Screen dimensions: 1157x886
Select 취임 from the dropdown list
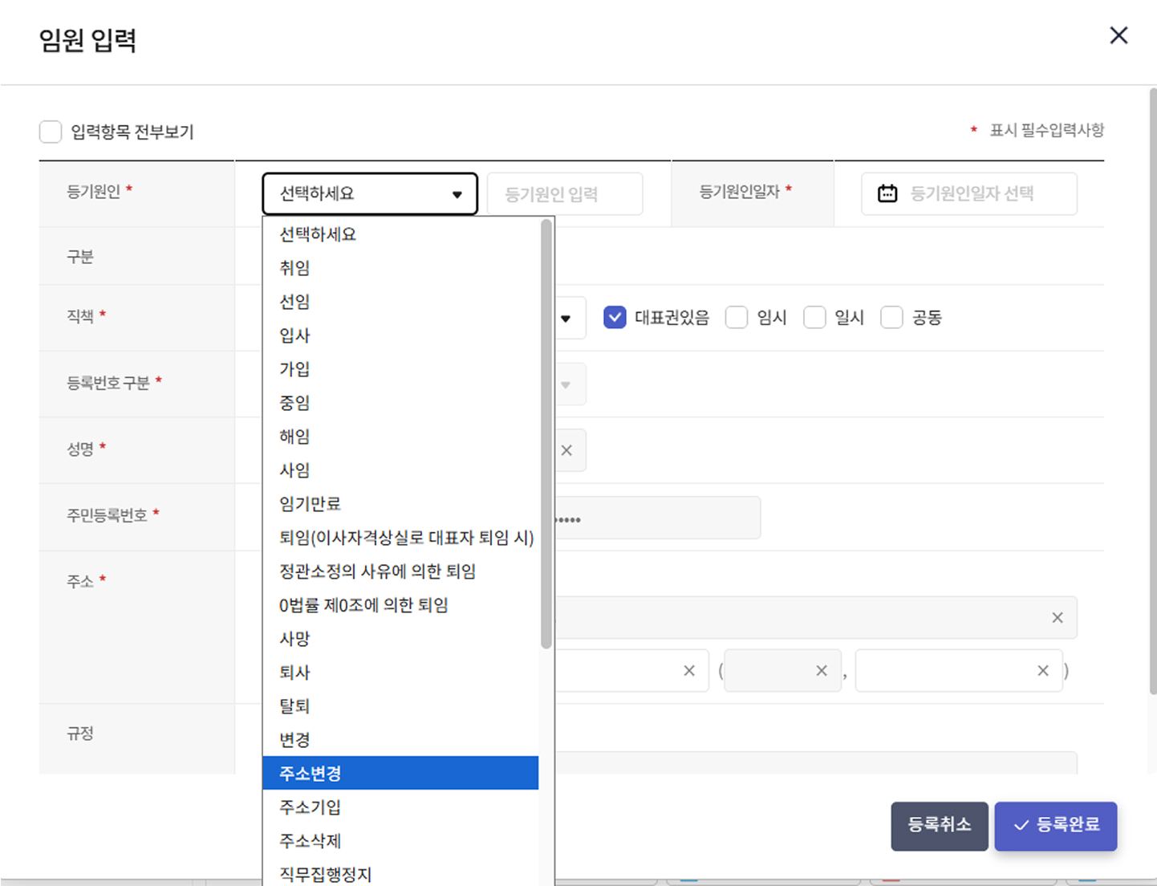point(400,268)
